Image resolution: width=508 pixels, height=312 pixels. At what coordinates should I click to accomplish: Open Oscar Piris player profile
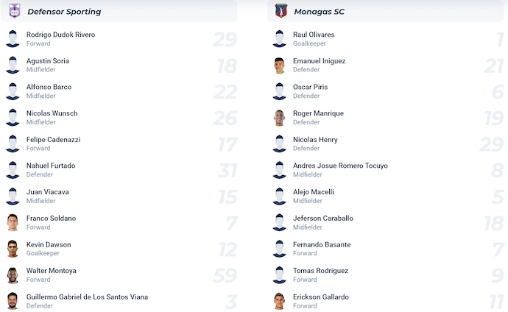tap(310, 87)
